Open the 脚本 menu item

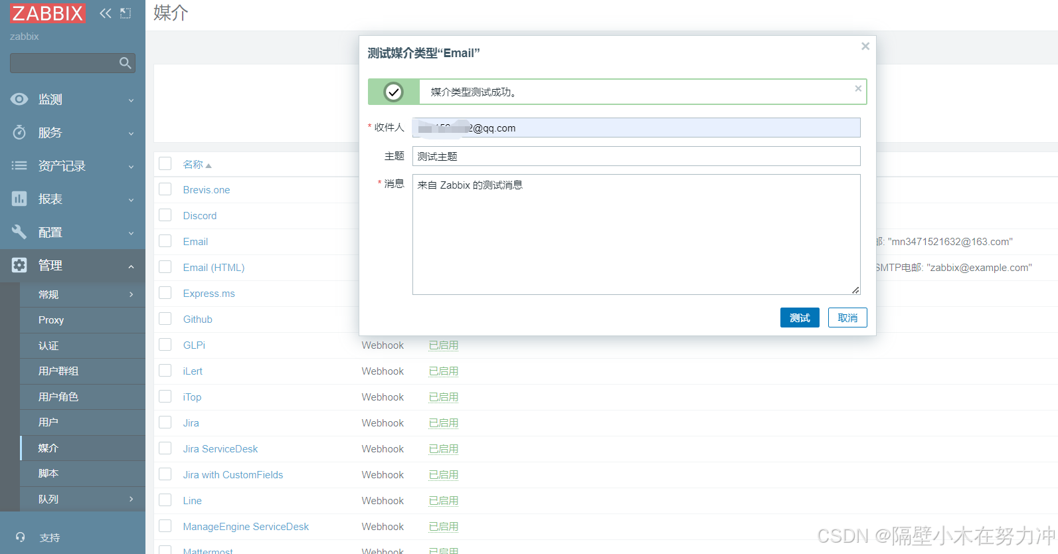pyautogui.click(x=82, y=474)
